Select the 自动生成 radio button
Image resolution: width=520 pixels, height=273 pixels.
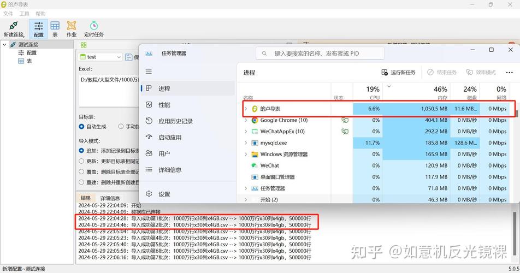click(x=81, y=127)
